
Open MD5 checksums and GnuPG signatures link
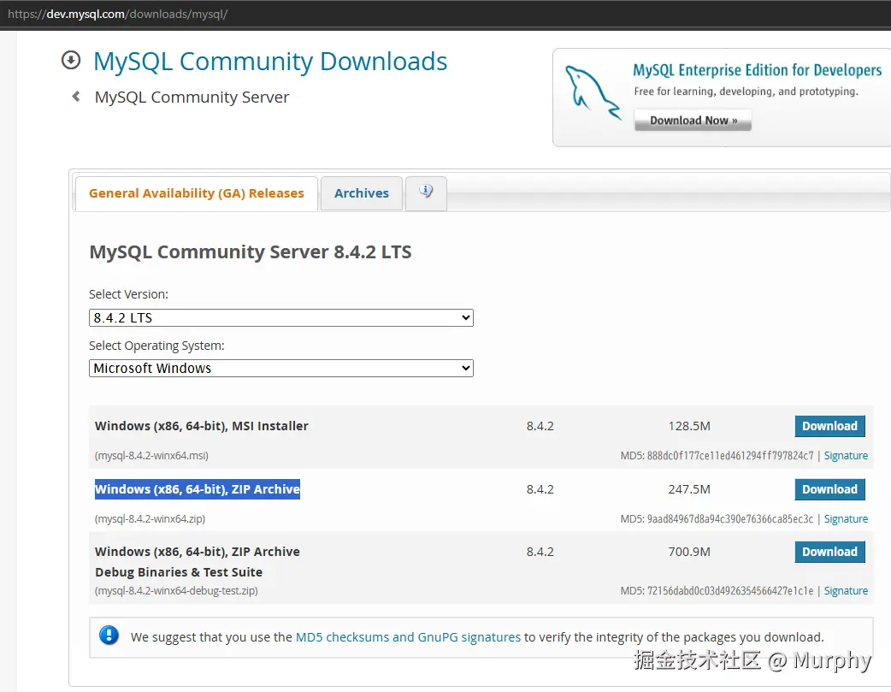click(408, 637)
